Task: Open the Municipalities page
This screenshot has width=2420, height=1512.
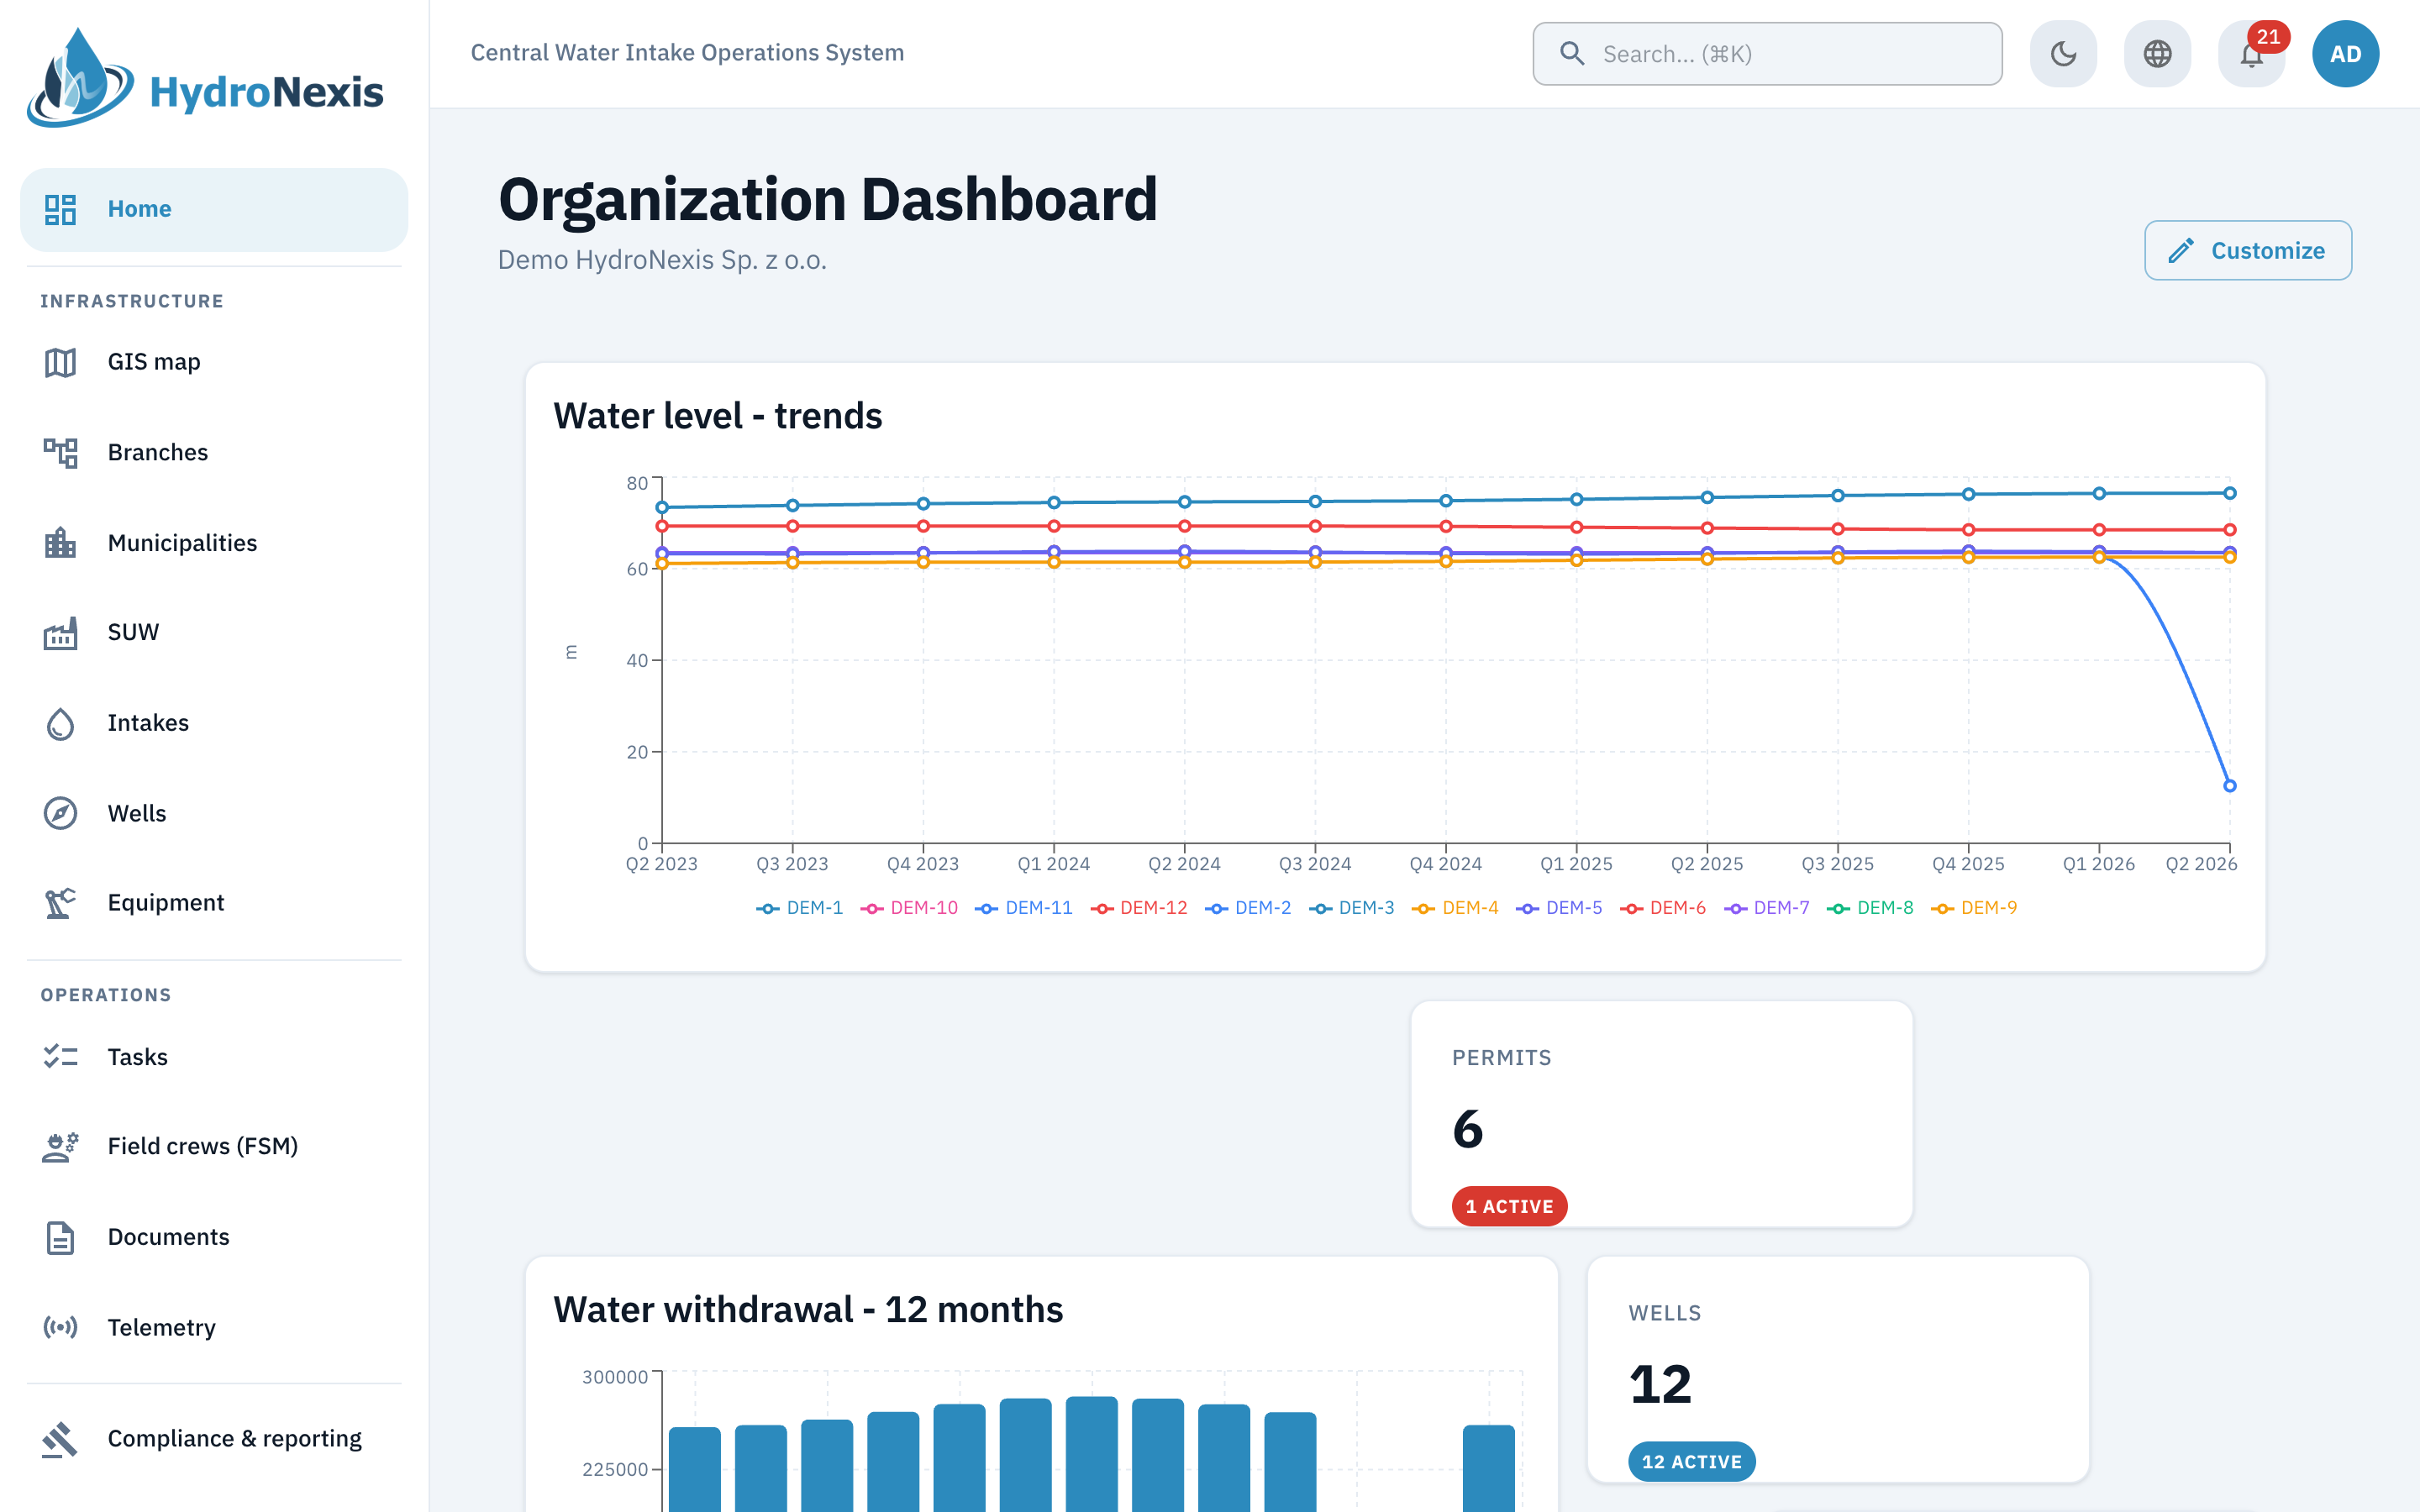Action: (214, 543)
